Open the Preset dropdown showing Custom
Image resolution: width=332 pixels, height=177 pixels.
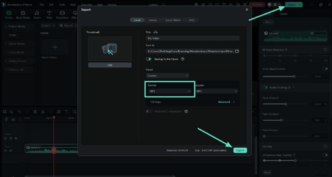point(168,76)
